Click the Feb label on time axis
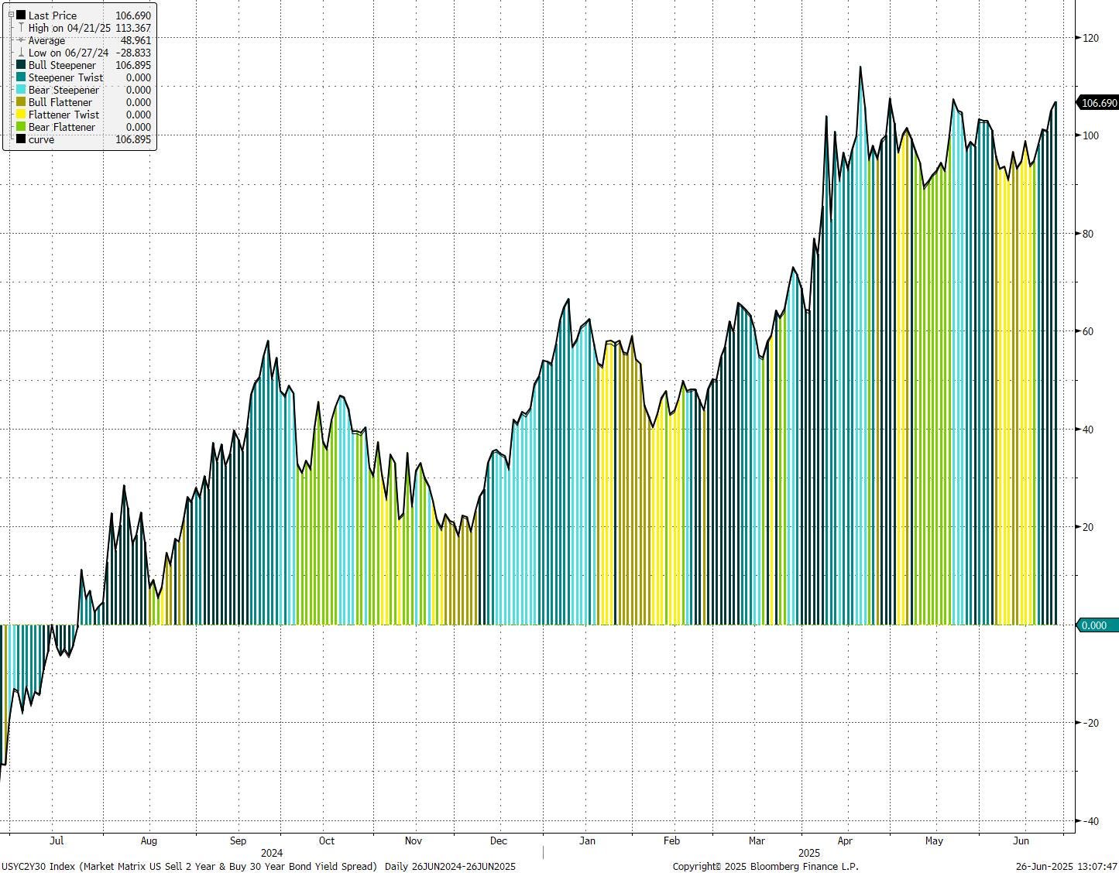 point(671,840)
